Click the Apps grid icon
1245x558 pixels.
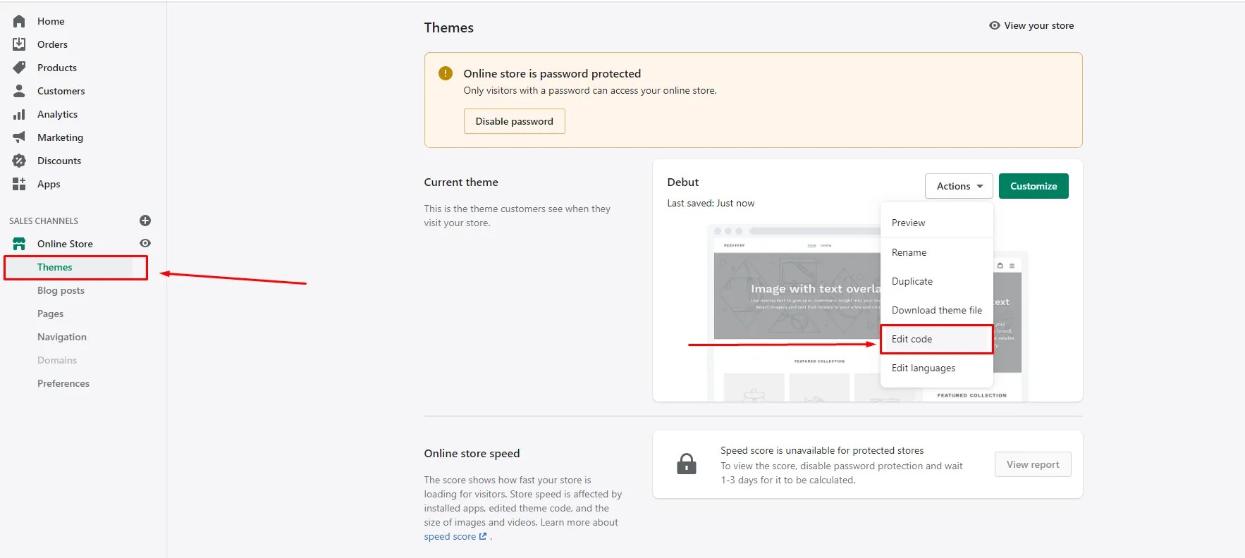pyautogui.click(x=19, y=184)
